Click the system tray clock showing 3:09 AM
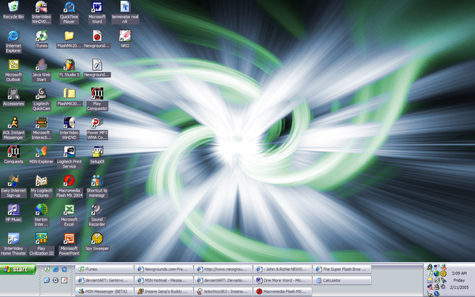Screen dimensions: 475x297 click(459, 273)
